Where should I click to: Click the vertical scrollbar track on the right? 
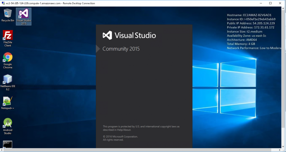tap(283, 84)
